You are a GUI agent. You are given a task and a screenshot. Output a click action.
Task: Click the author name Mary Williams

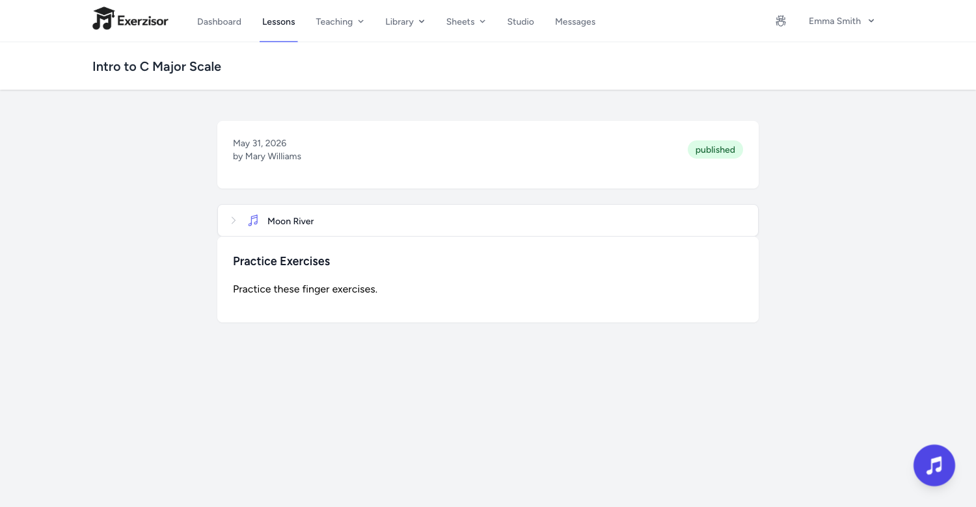[273, 156]
